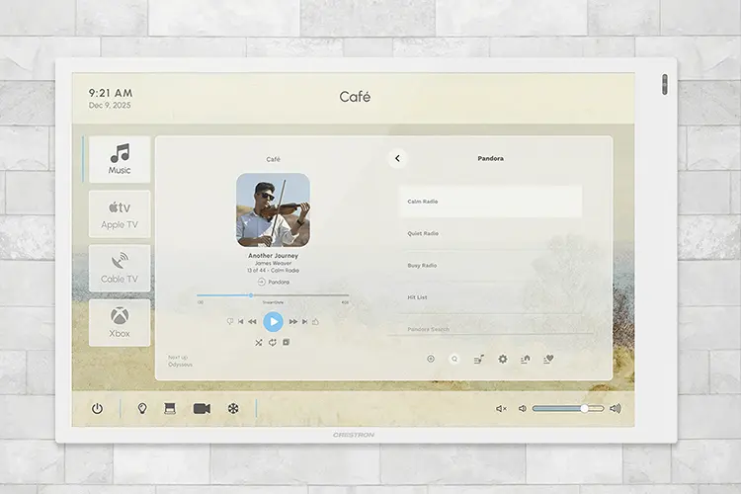Click the James Weaver artist name

point(273,263)
